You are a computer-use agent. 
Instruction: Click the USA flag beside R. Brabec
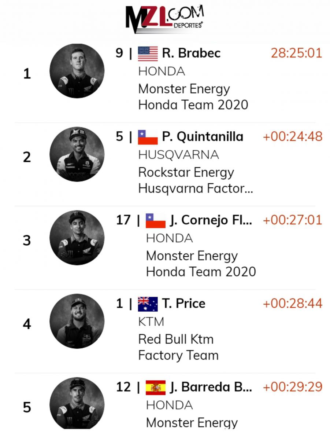pos(148,54)
